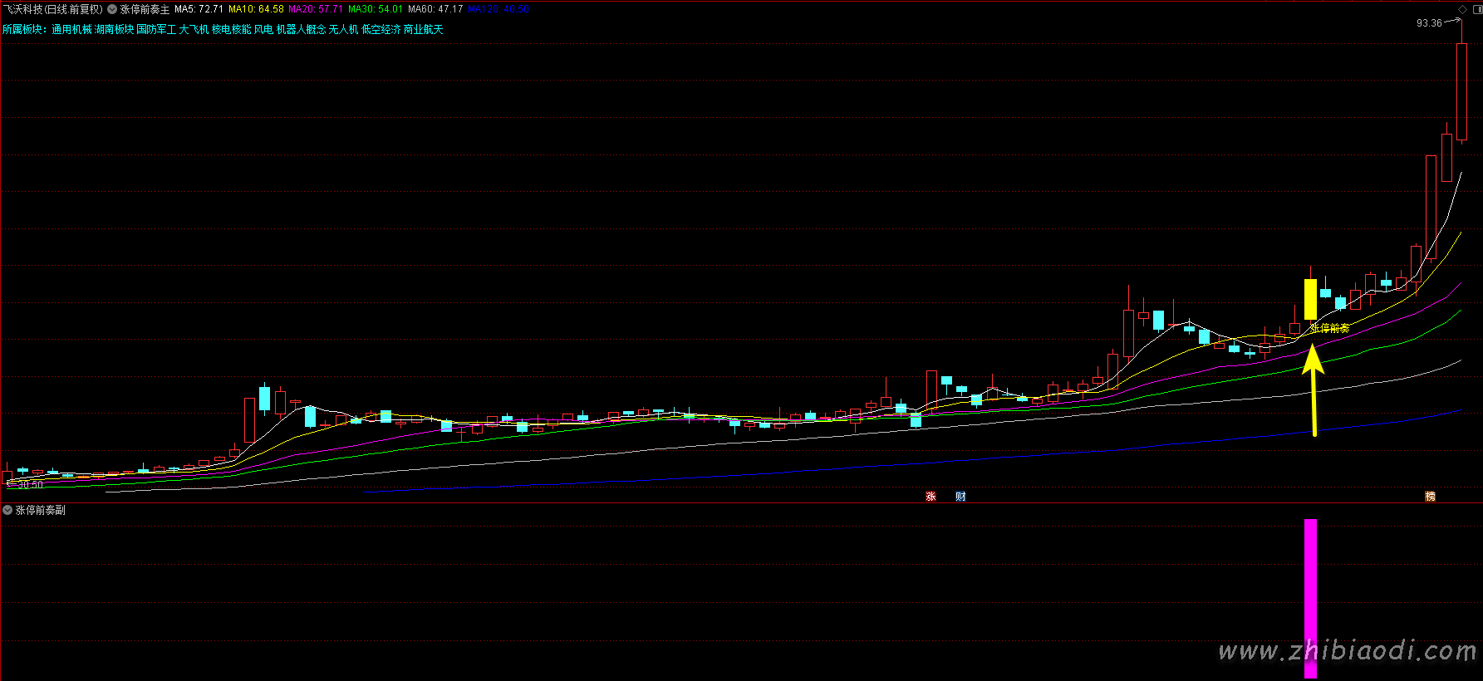Expand the 涨停前奏副 sub-indicator menu
The width and height of the screenshot is (1483, 681).
[x=7, y=510]
